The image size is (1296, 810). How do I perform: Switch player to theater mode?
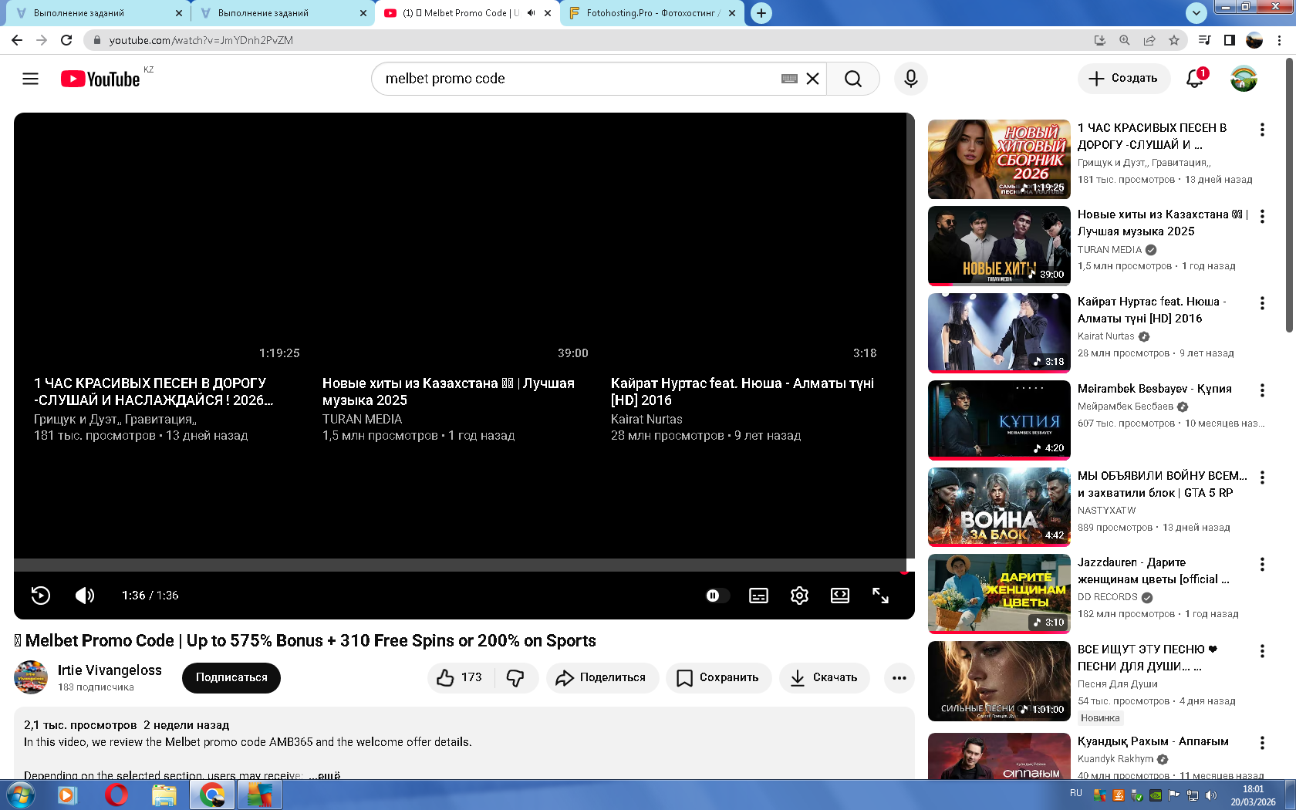point(839,596)
